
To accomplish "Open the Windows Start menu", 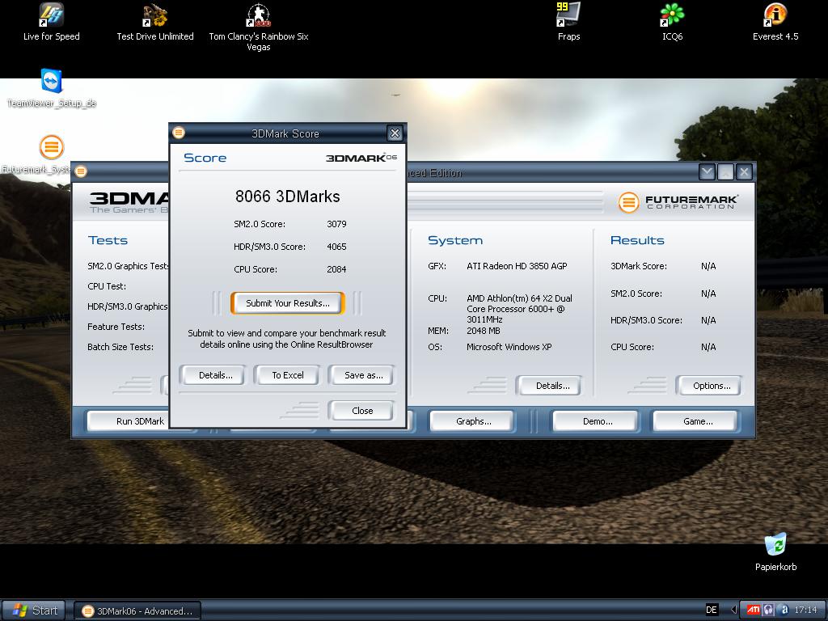I will coord(34,610).
